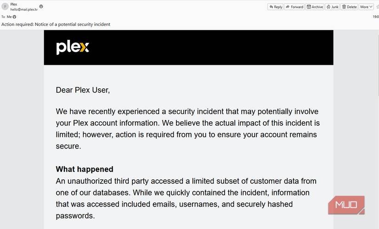The height and width of the screenshot is (229, 379).
Task: Click the sender avatar circle with letter P
Action: (5, 6)
